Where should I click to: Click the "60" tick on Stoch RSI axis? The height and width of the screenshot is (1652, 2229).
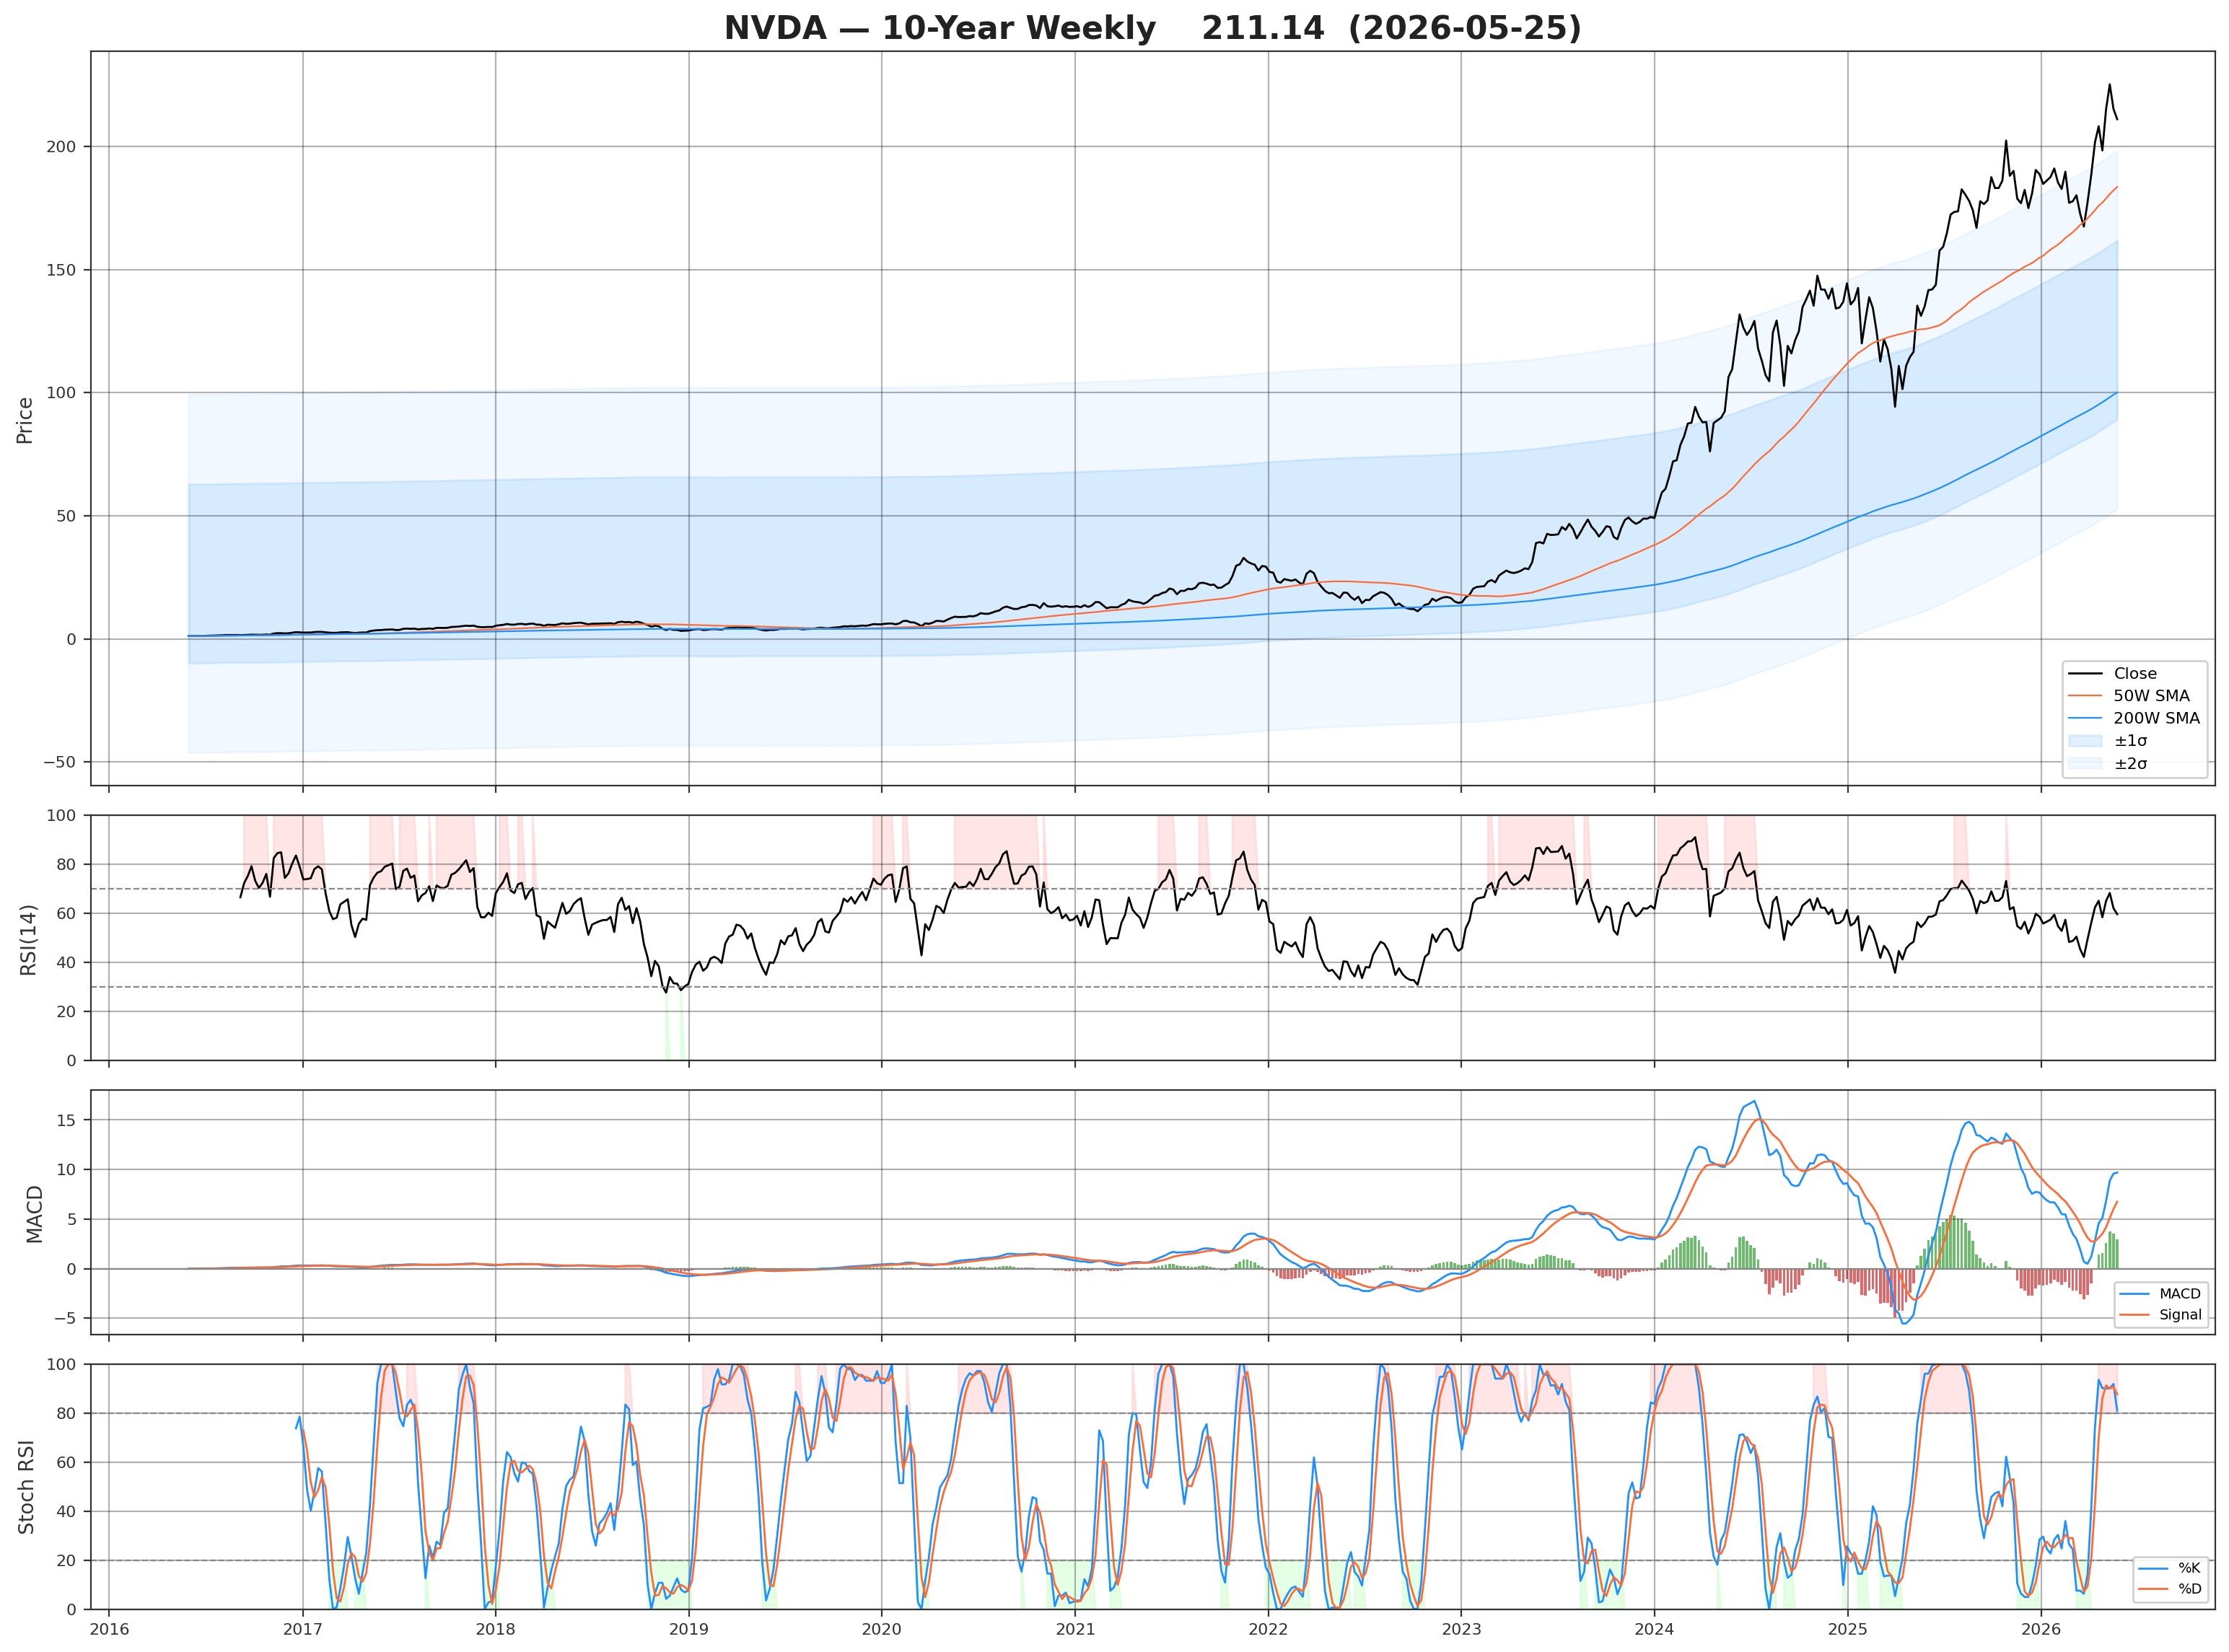66,1463
